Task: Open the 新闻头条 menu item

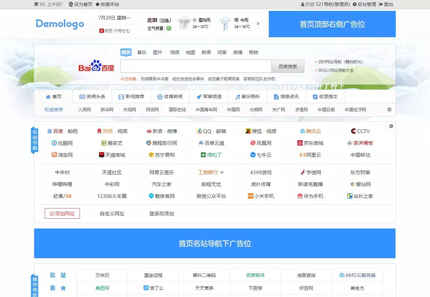Action: point(92,96)
